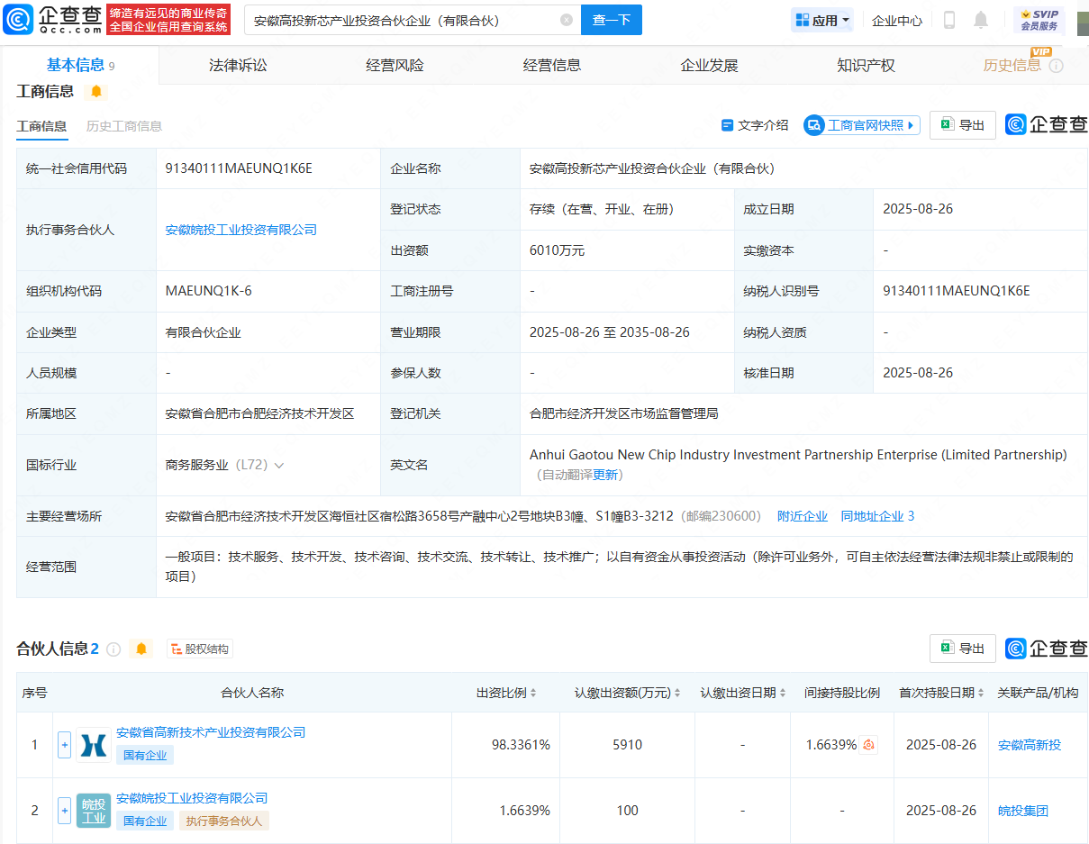Clear the search box text

pyautogui.click(x=566, y=20)
